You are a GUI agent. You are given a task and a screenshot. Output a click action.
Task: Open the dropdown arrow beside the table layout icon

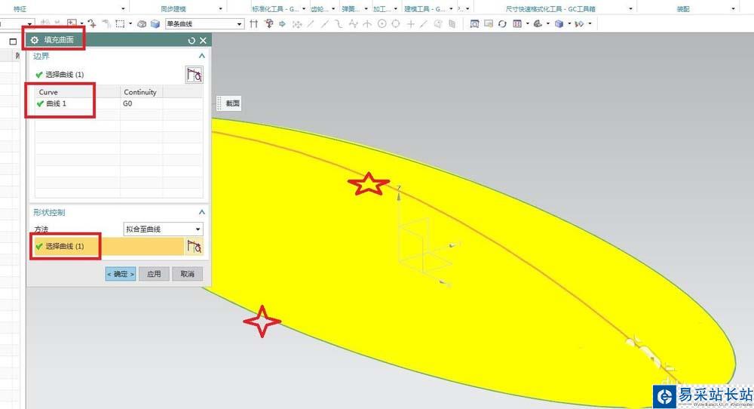528,23
